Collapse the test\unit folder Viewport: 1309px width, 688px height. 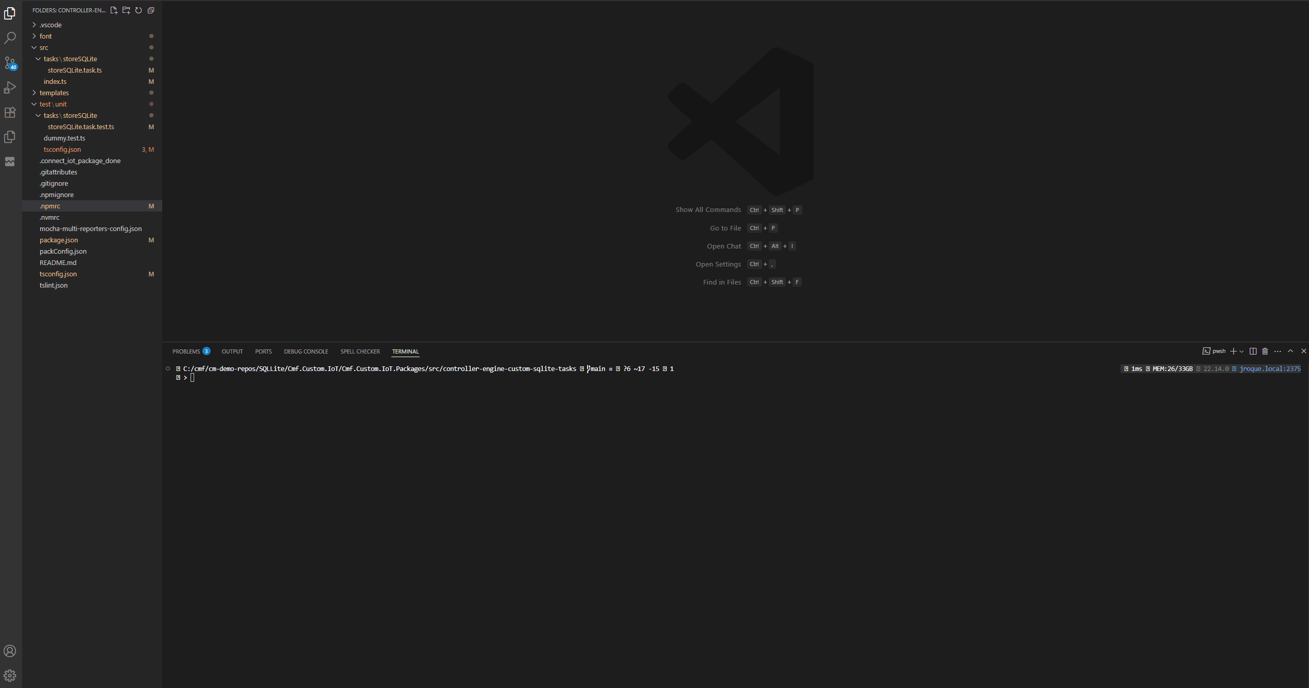92,104
